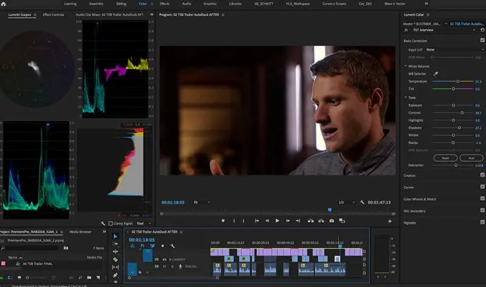The width and height of the screenshot is (486, 287).
Task: Click the Auto button in Tone section
Action: (x=471, y=158)
